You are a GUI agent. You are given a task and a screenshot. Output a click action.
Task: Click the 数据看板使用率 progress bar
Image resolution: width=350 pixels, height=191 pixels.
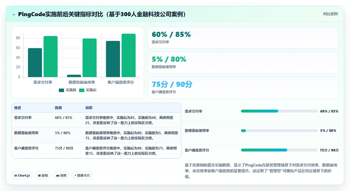pyautogui.click(x=279, y=131)
